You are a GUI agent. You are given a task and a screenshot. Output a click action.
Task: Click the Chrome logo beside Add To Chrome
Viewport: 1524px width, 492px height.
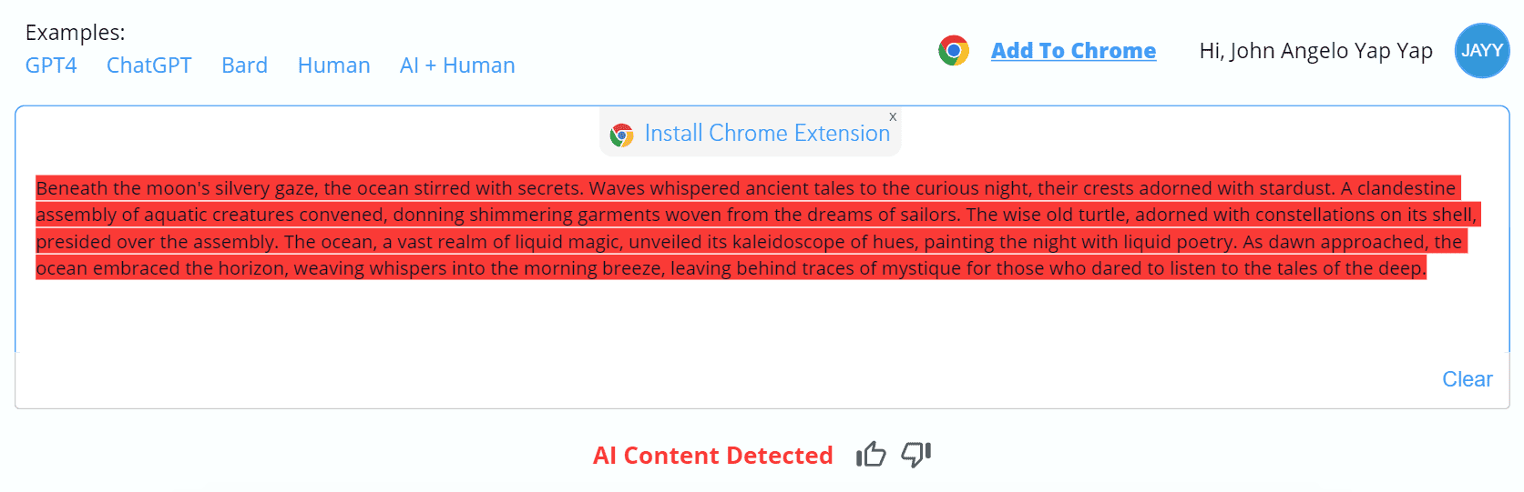(954, 51)
